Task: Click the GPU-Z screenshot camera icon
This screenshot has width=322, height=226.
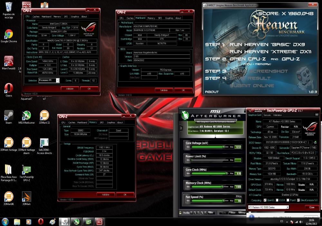Action: click(x=317, y=115)
